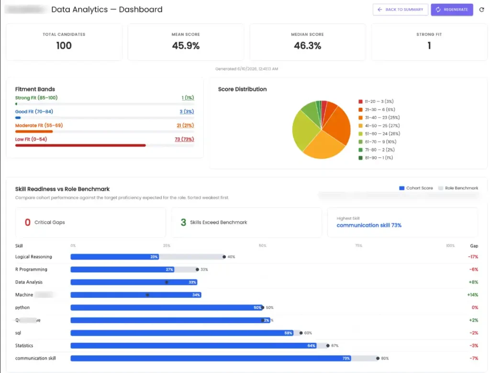Click the communication skill 73% bar
This screenshot has height=373, width=490.
click(x=211, y=358)
